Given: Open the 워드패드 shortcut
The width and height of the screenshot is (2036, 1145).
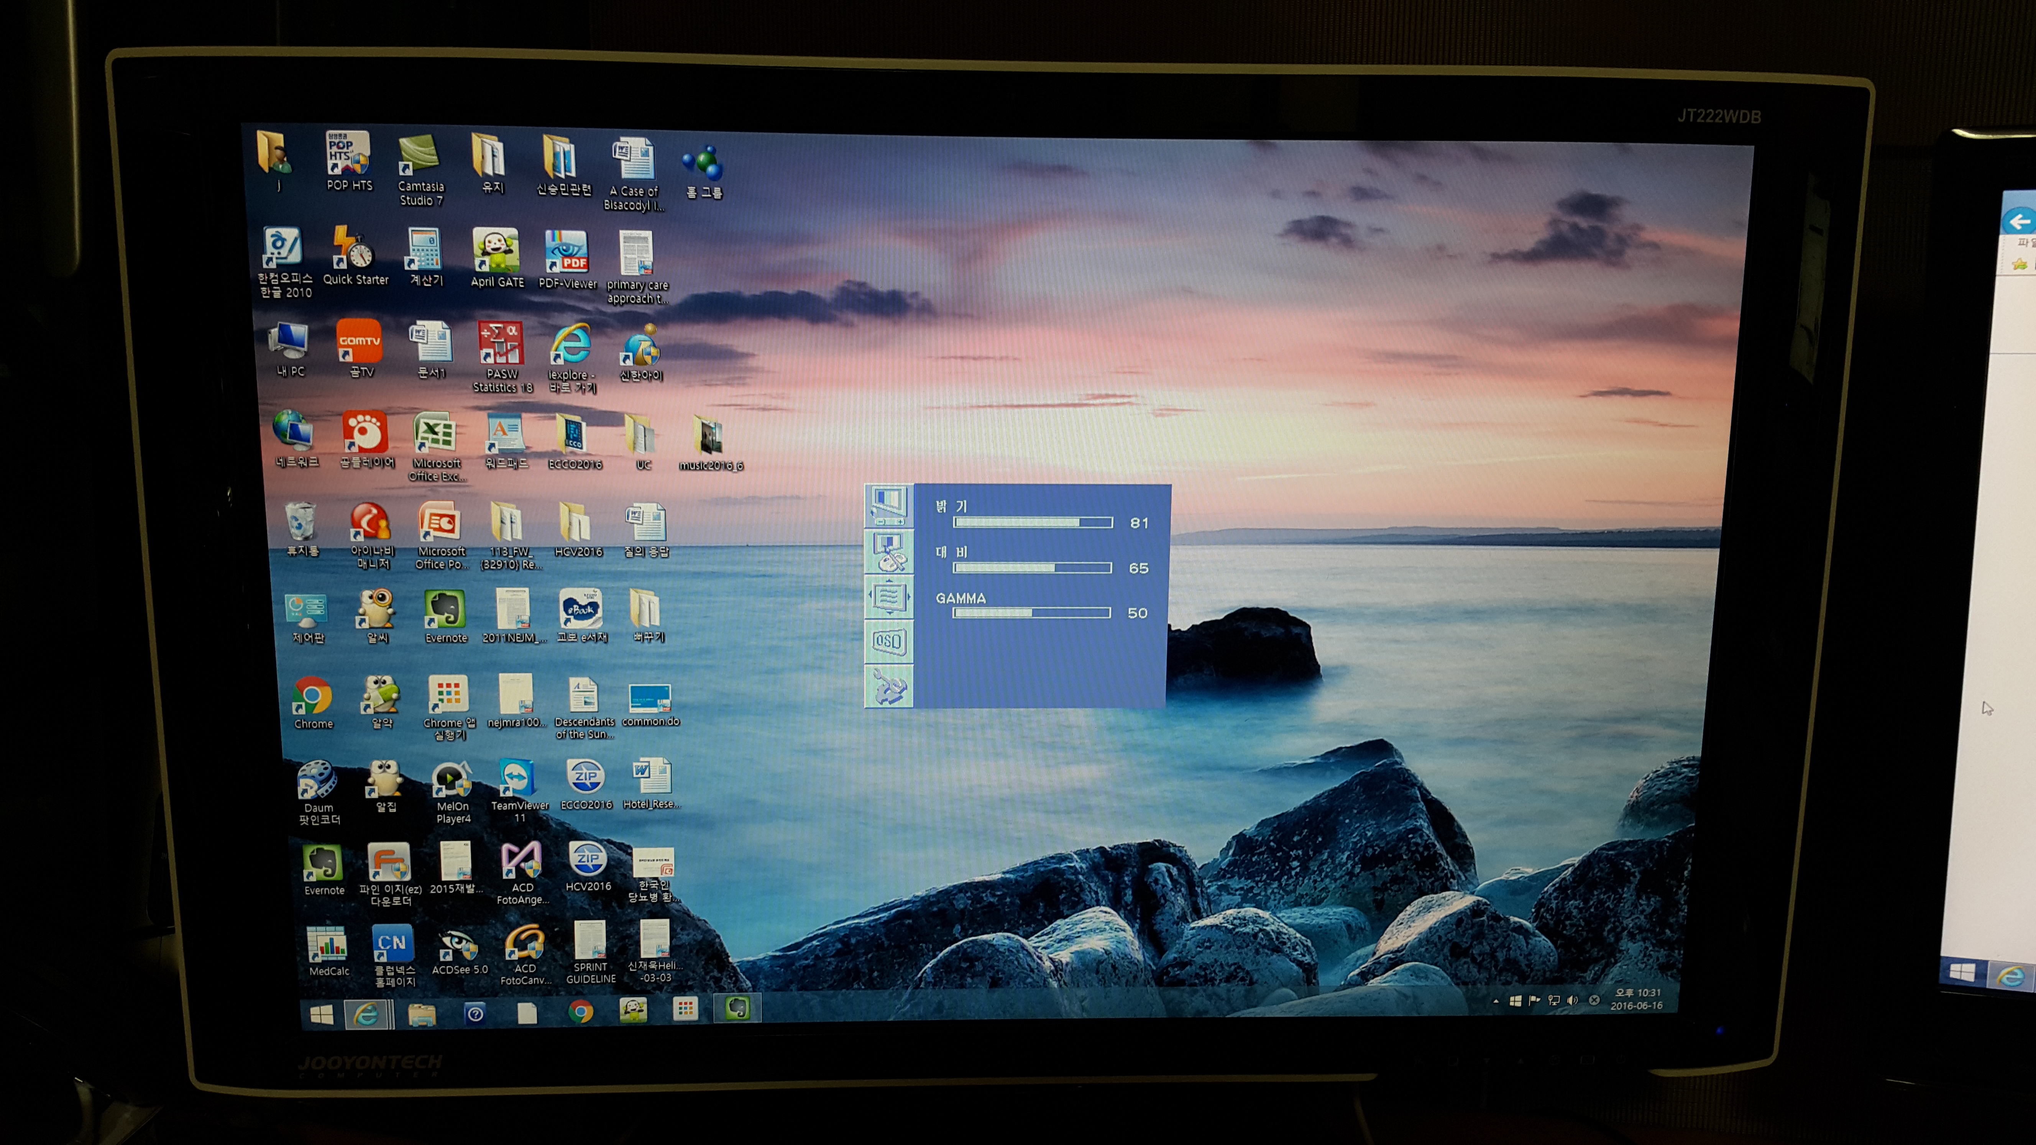Looking at the screenshot, I should pyautogui.click(x=506, y=441).
